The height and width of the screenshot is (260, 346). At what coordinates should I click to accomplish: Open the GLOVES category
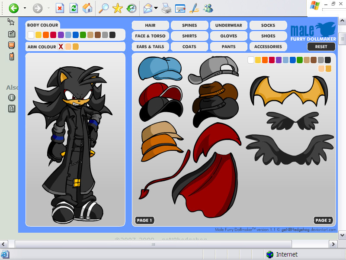click(229, 36)
